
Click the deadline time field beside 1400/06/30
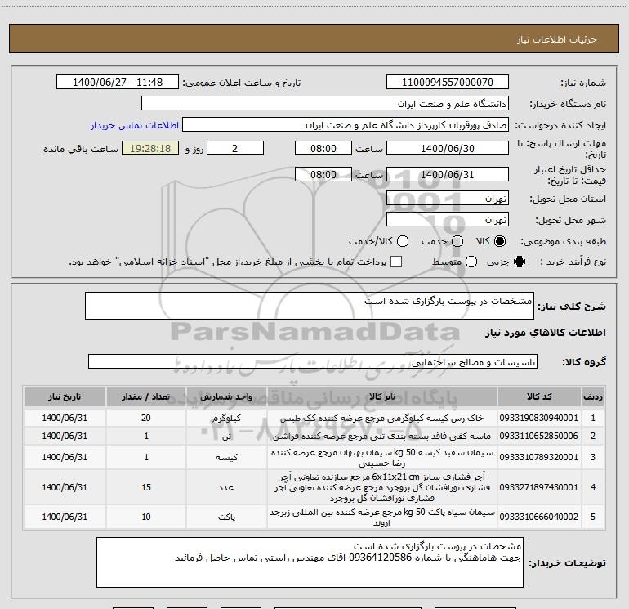pyautogui.click(x=323, y=148)
